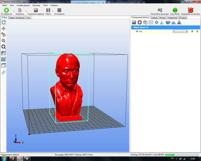This screenshot has width=201, height=161.
Task: Open the vvp object settings gear
Action: pos(192,31)
